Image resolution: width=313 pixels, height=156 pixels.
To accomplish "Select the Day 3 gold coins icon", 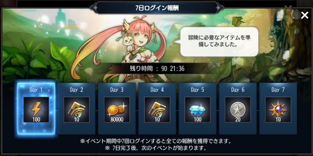I will click(x=117, y=110).
